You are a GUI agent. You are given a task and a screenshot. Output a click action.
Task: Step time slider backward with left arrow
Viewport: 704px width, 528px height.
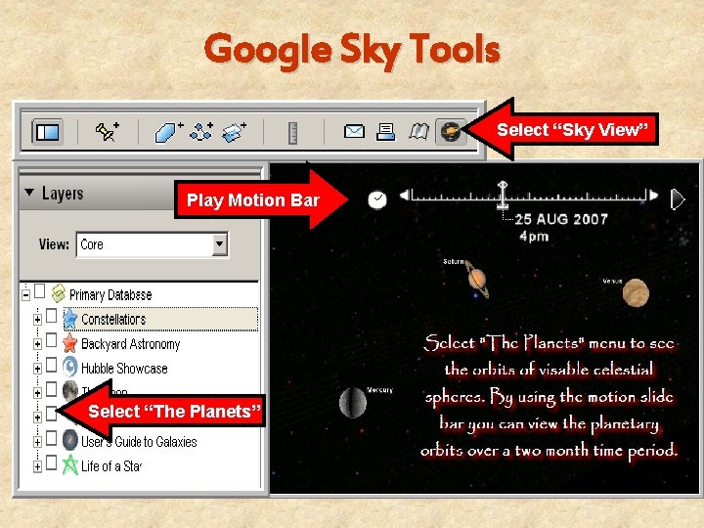pyautogui.click(x=405, y=196)
